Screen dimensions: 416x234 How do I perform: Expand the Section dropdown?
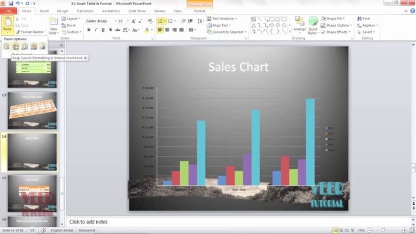click(x=71, y=32)
